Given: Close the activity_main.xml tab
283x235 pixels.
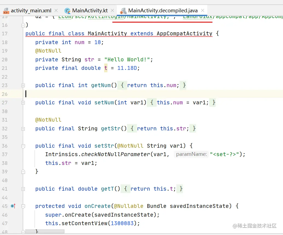Looking at the screenshot, I should tap(56, 10).
